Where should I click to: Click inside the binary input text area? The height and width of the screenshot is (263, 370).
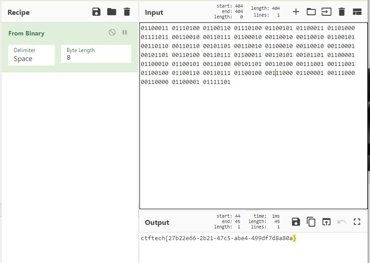click(251, 144)
